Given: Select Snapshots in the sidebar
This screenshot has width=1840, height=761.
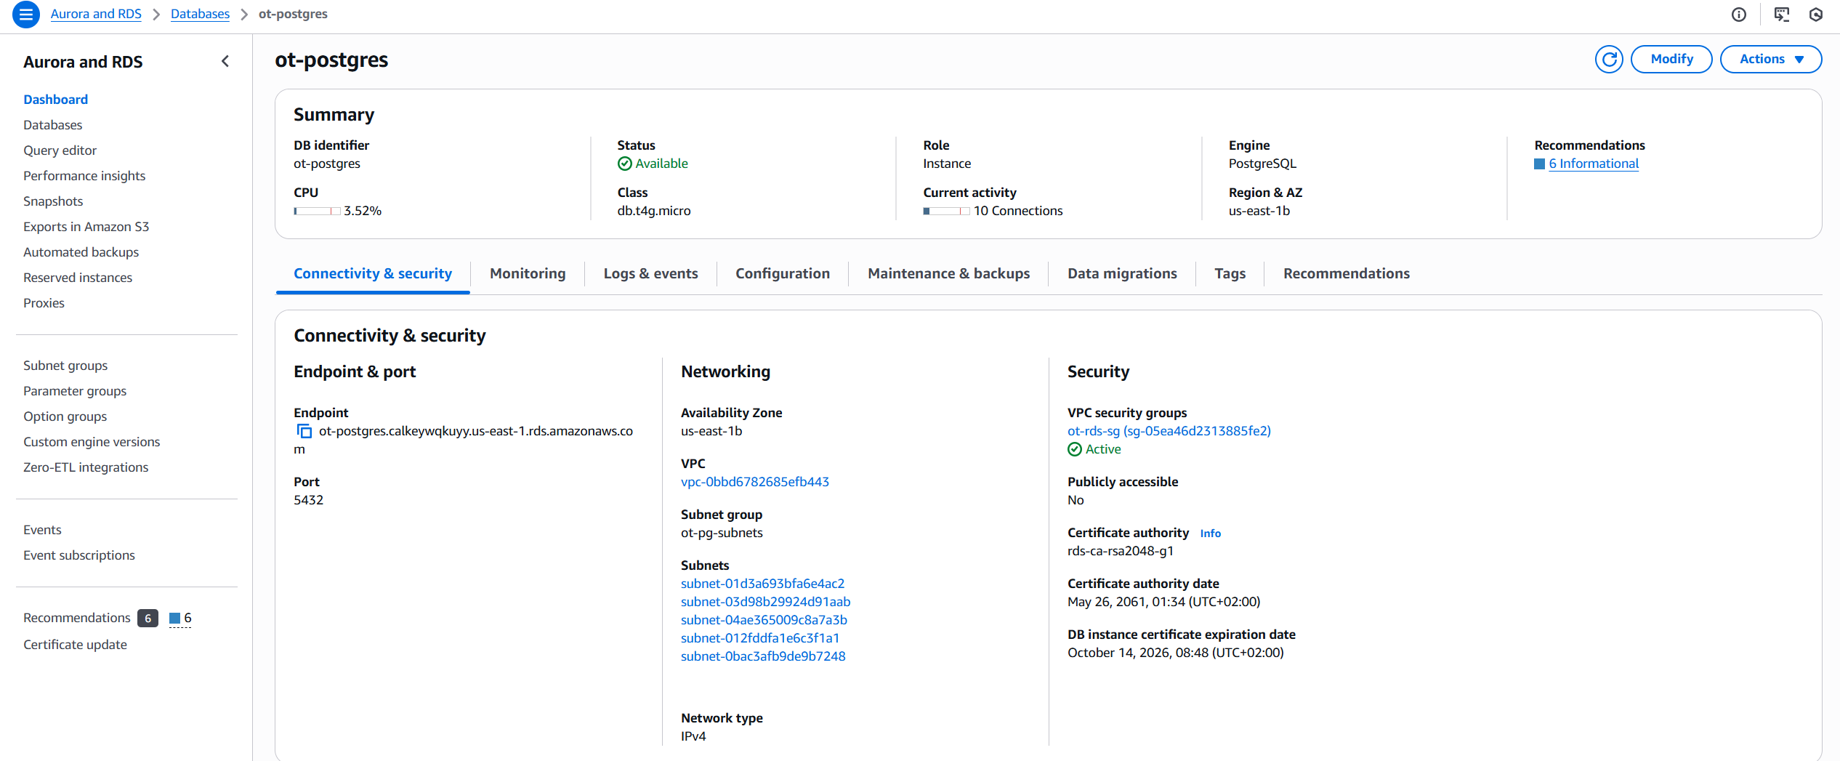Looking at the screenshot, I should click(53, 201).
